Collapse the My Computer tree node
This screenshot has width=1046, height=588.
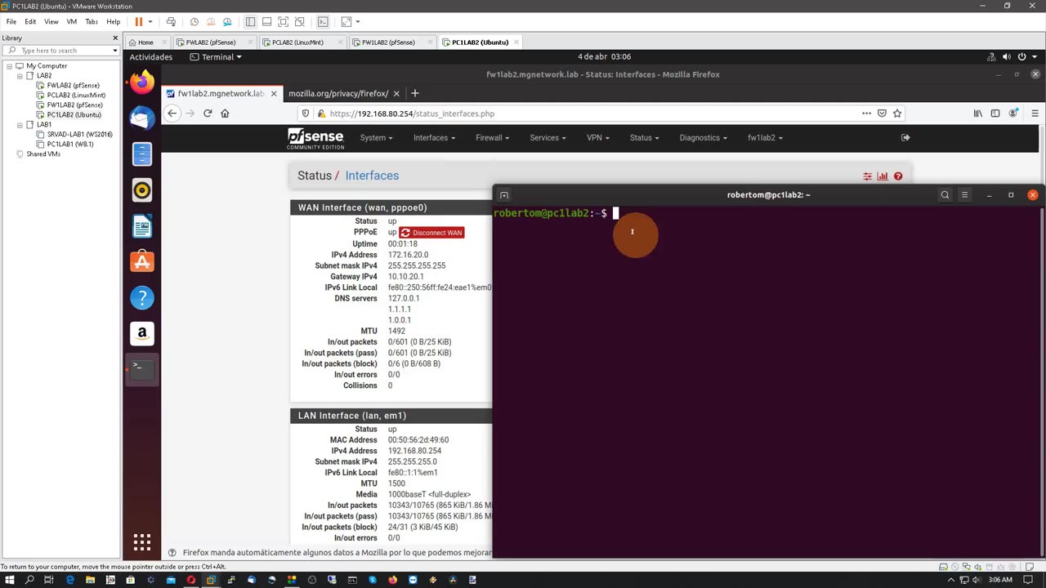click(10, 66)
